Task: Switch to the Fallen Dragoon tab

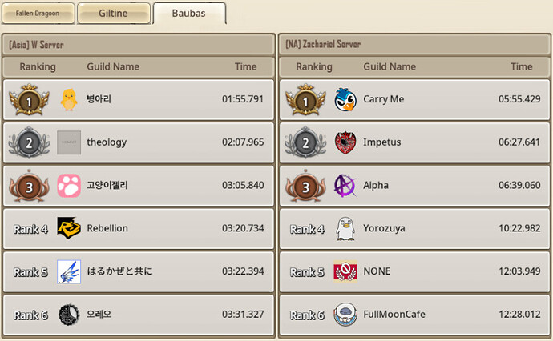Action: pyautogui.click(x=38, y=14)
